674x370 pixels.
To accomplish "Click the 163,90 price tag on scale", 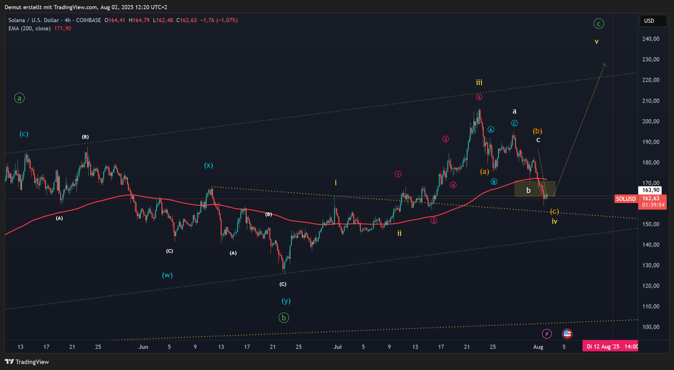I will tap(651, 190).
